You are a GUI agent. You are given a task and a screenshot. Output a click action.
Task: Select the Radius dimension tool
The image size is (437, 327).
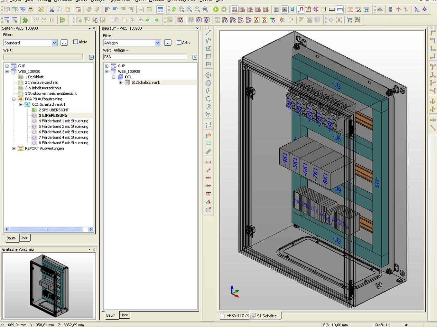click(208, 210)
